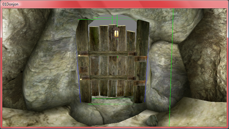Click the hanging lantern above the door
229x129 pixels.
(x=116, y=33)
